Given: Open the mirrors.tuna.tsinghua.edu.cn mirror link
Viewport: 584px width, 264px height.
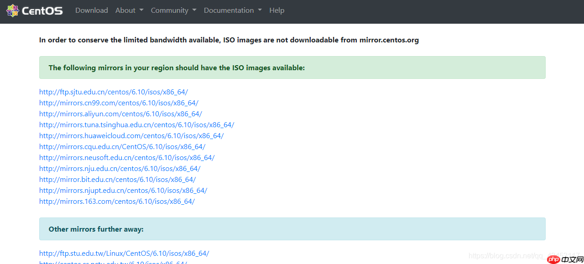Looking at the screenshot, I should (137, 125).
